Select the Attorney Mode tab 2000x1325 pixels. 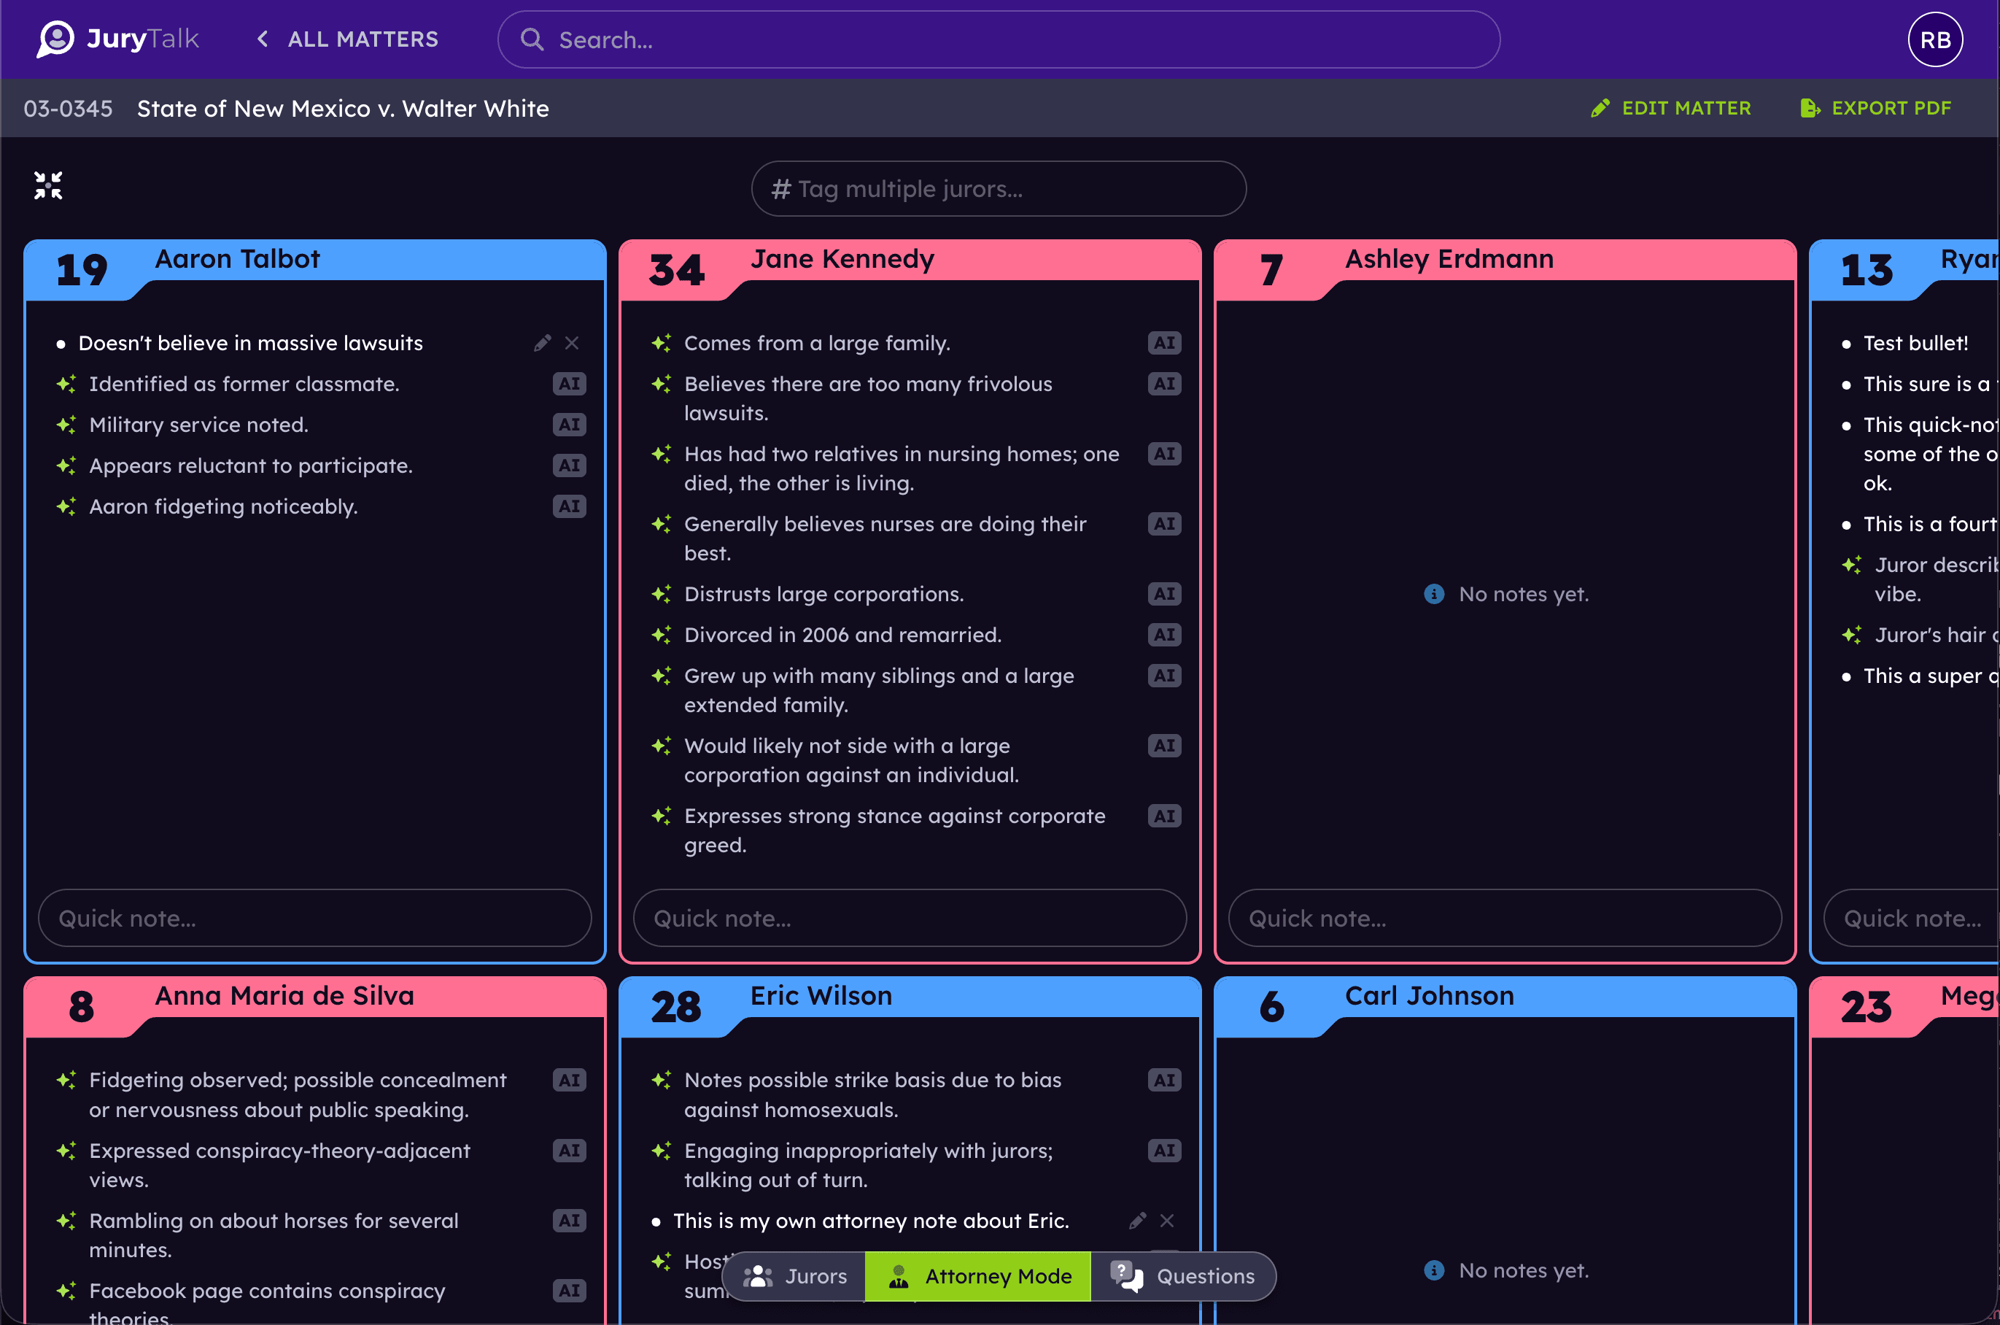[x=978, y=1276]
